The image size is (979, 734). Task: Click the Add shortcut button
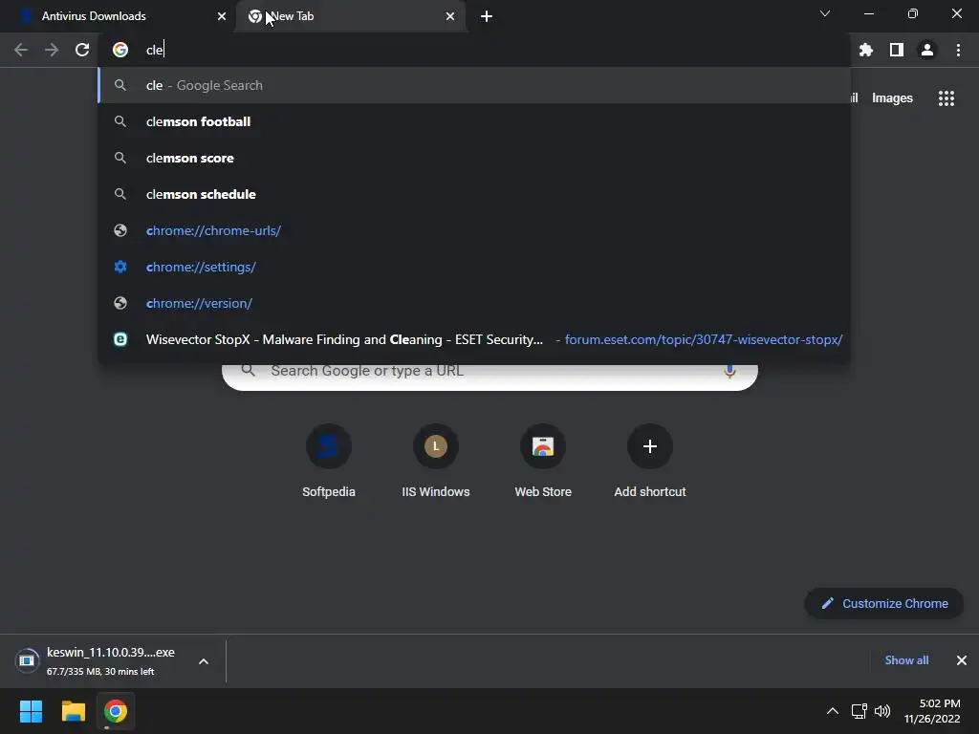[x=650, y=461]
